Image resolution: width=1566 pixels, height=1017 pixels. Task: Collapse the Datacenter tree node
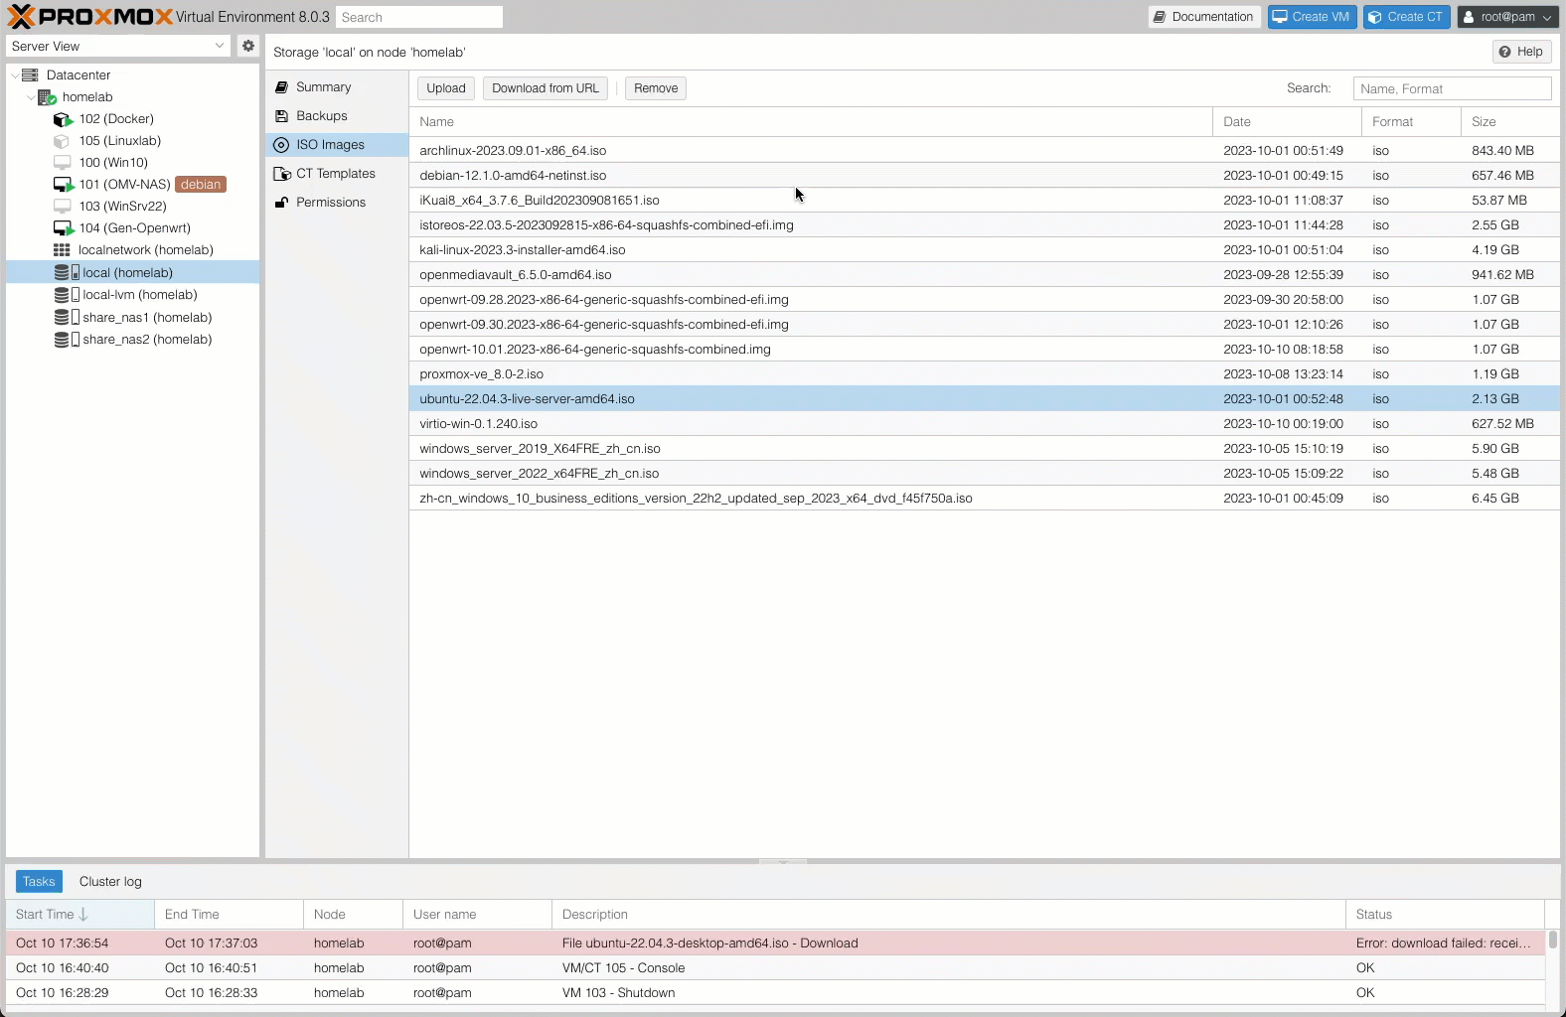click(x=14, y=75)
